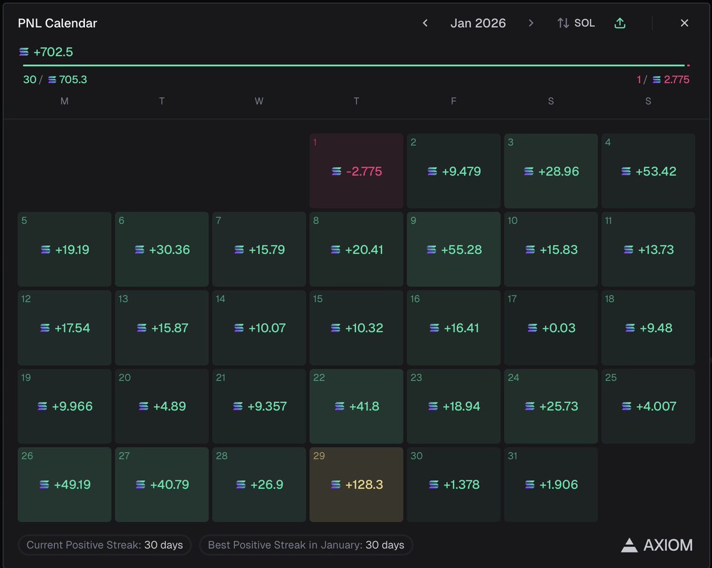This screenshot has width=712, height=568.
Task: Click the PNL Calendar title
Action: tap(58, 23)
